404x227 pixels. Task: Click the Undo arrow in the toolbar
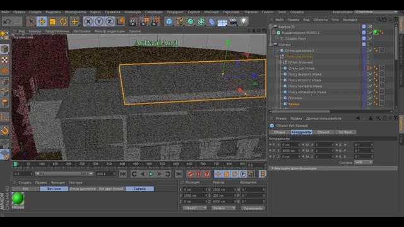pyautogui.click(x=7, y=21)
